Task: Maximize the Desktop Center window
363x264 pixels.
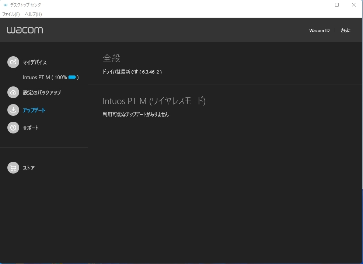Action: pyautogui.click(x=337, y=5)
